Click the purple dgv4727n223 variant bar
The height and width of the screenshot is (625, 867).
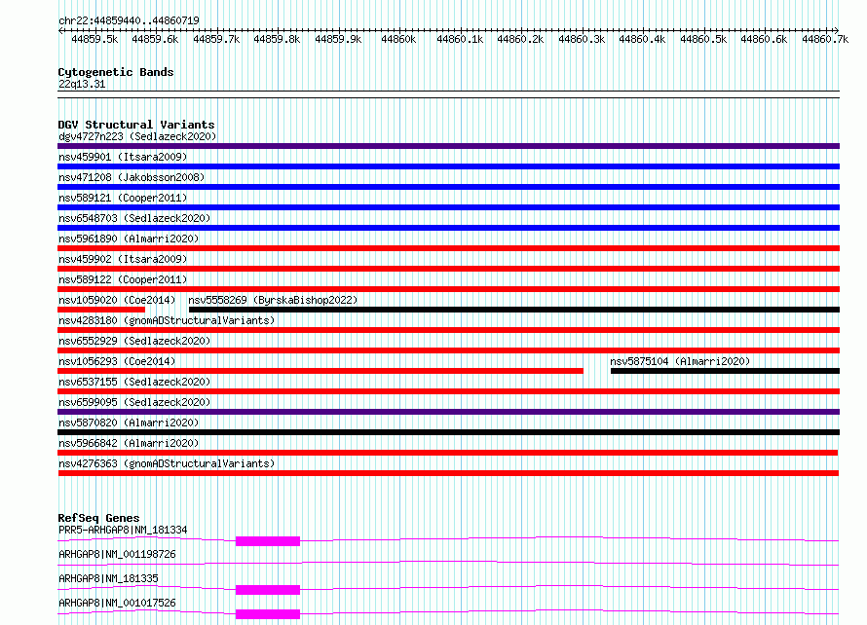coord(448,146)
